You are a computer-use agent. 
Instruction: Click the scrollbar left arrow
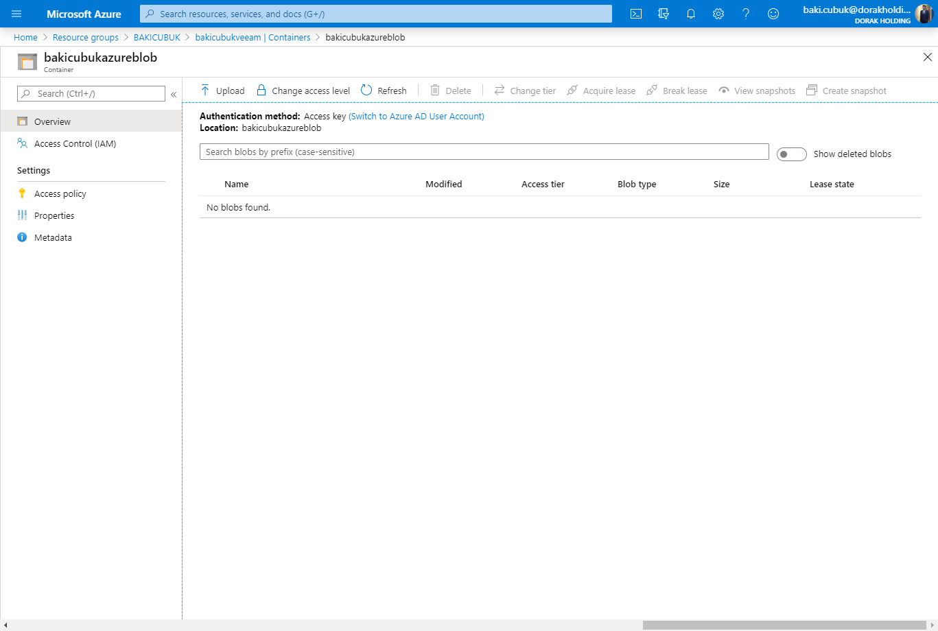click(x=5, y=625)
